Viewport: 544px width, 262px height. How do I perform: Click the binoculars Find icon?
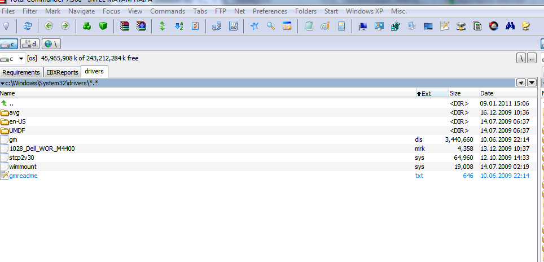[x=510, y=25]
